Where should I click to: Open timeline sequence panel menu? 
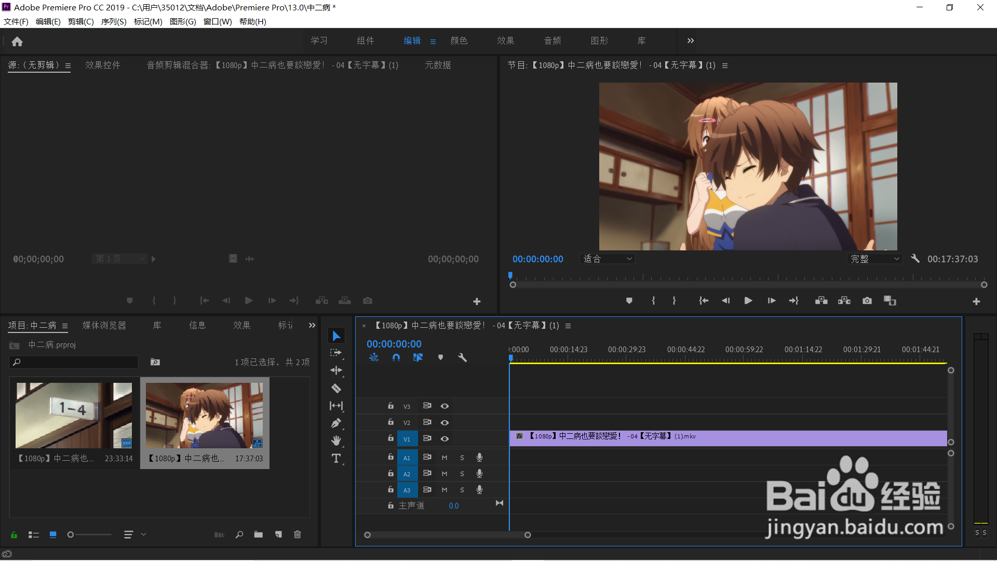pyautogui.click(x=568, y=326)
